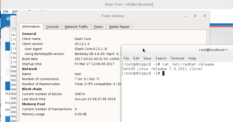Click the Dash Core – Wallet [testnet] title
This screenshot has width=233, height=122.
point(129,4)
